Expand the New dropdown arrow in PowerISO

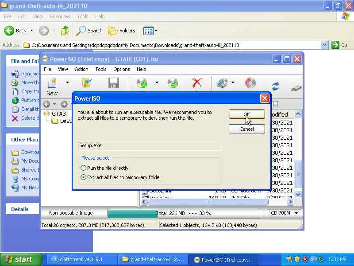(x=67, y=82)
